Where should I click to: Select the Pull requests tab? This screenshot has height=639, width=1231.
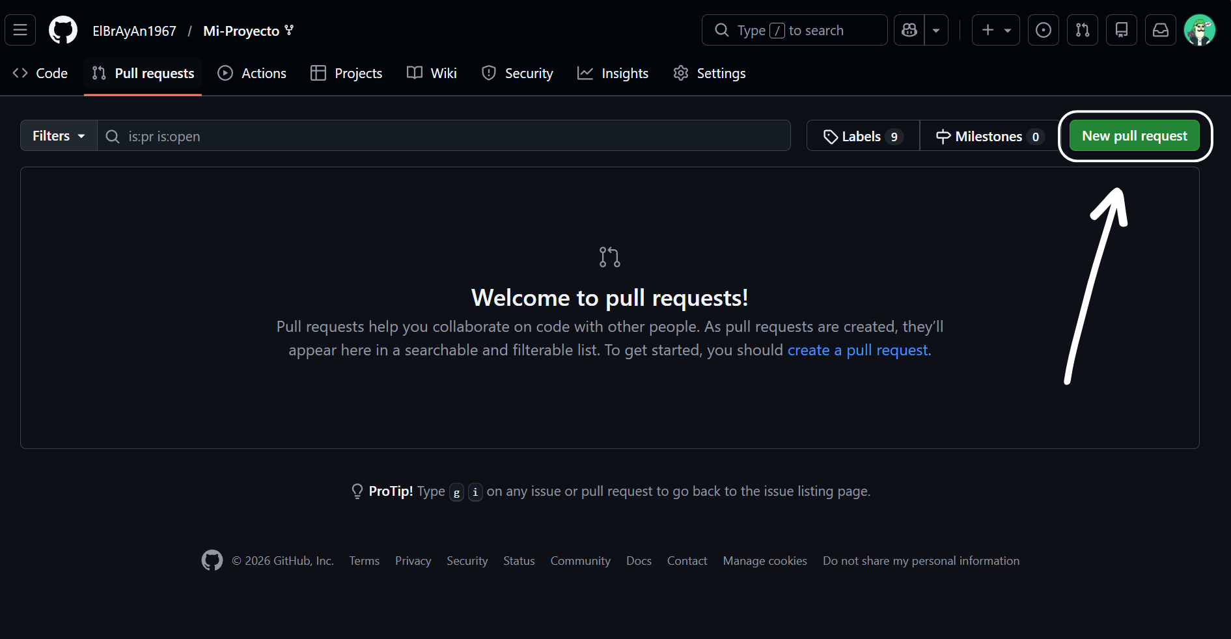point(143,74)
